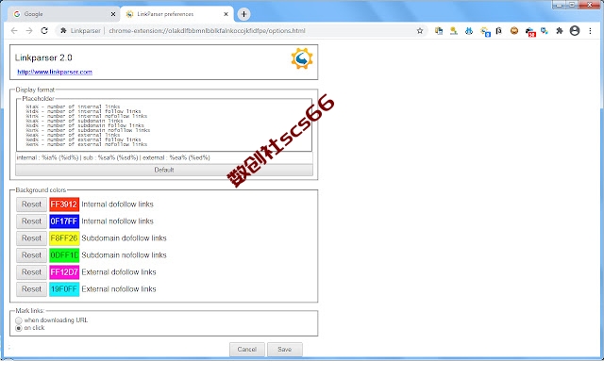Bookmark this page with the star icon
The image size is (604, 377).
tap(420, 31)
